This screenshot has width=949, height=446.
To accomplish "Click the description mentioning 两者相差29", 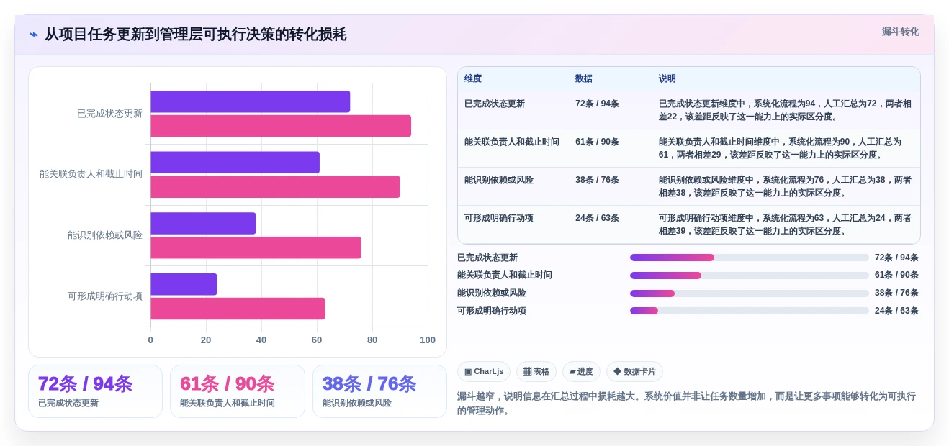I will coord(785,148).
